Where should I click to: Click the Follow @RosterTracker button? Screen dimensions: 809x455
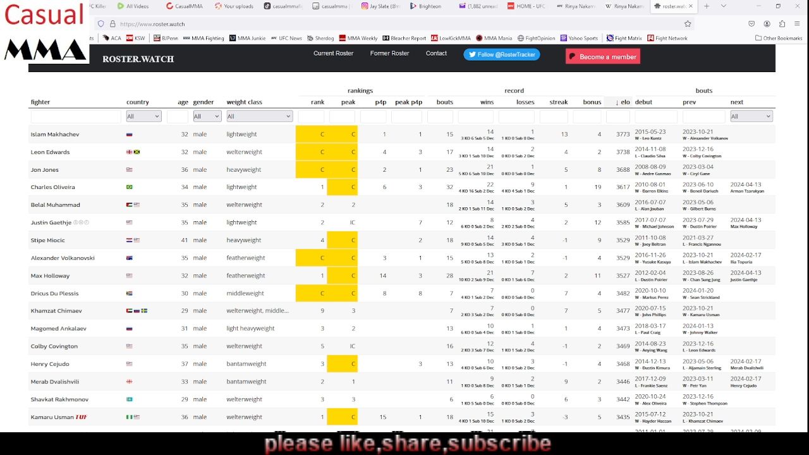[502, 55]
